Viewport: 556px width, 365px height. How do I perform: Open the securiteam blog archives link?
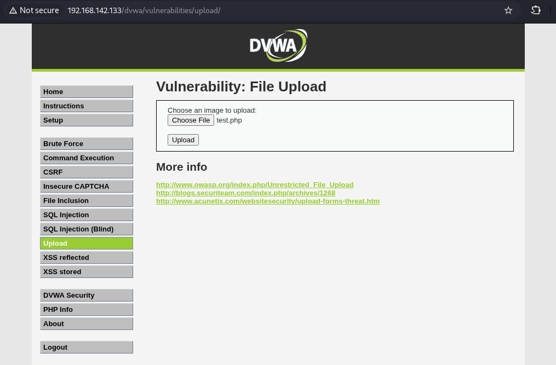(x=246, y=193)
